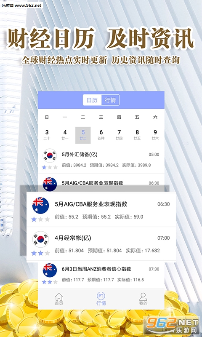Image resolution: width=202 pixels, height=337 pixels.
Task: Open 我的 profile icon in bottom bar
Action: (143, 299)
